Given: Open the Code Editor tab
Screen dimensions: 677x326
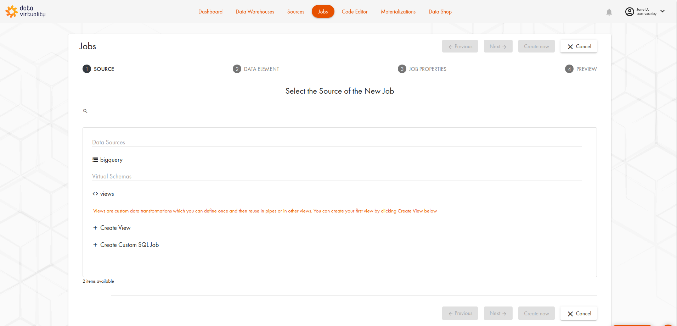Looking at the screenshot, I should (x=355, y=12).
